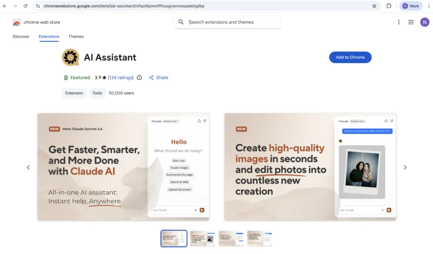Select the fourth screenshot thumbnail

tap(259, 238)
